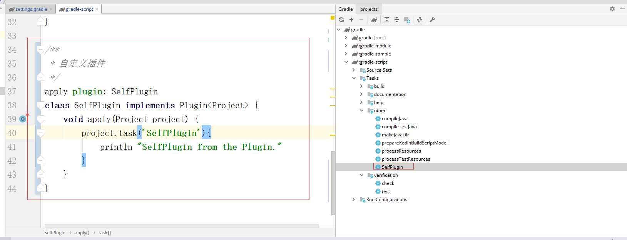Click the Execute Gradle Task elephant icon
The image size is (627, 240).
pos(374,20)
